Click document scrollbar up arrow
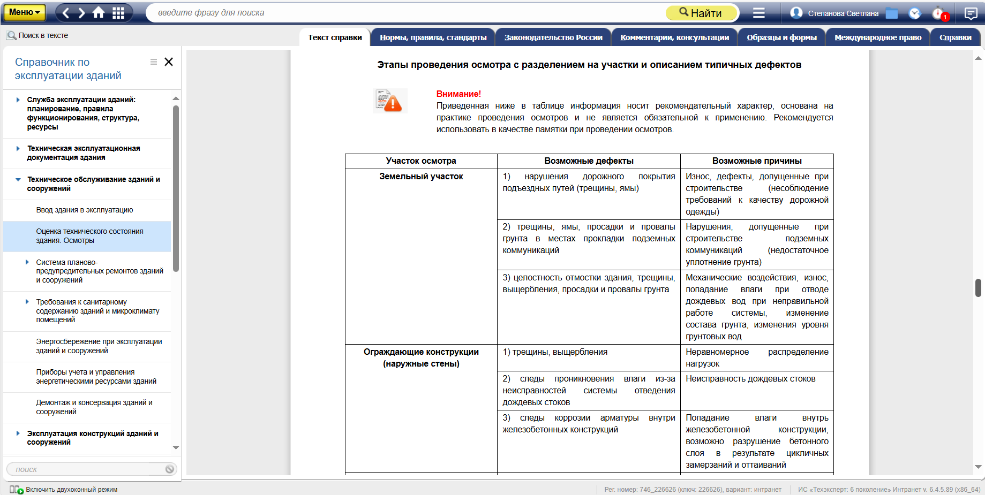 978,58
